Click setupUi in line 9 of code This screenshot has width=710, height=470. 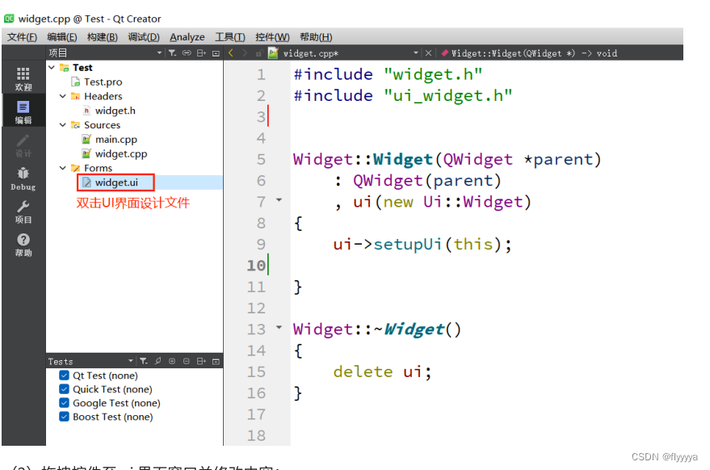click(x=408, y=245)
